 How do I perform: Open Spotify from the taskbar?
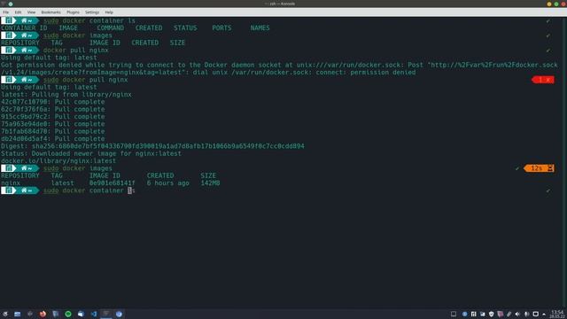point(68,314)
